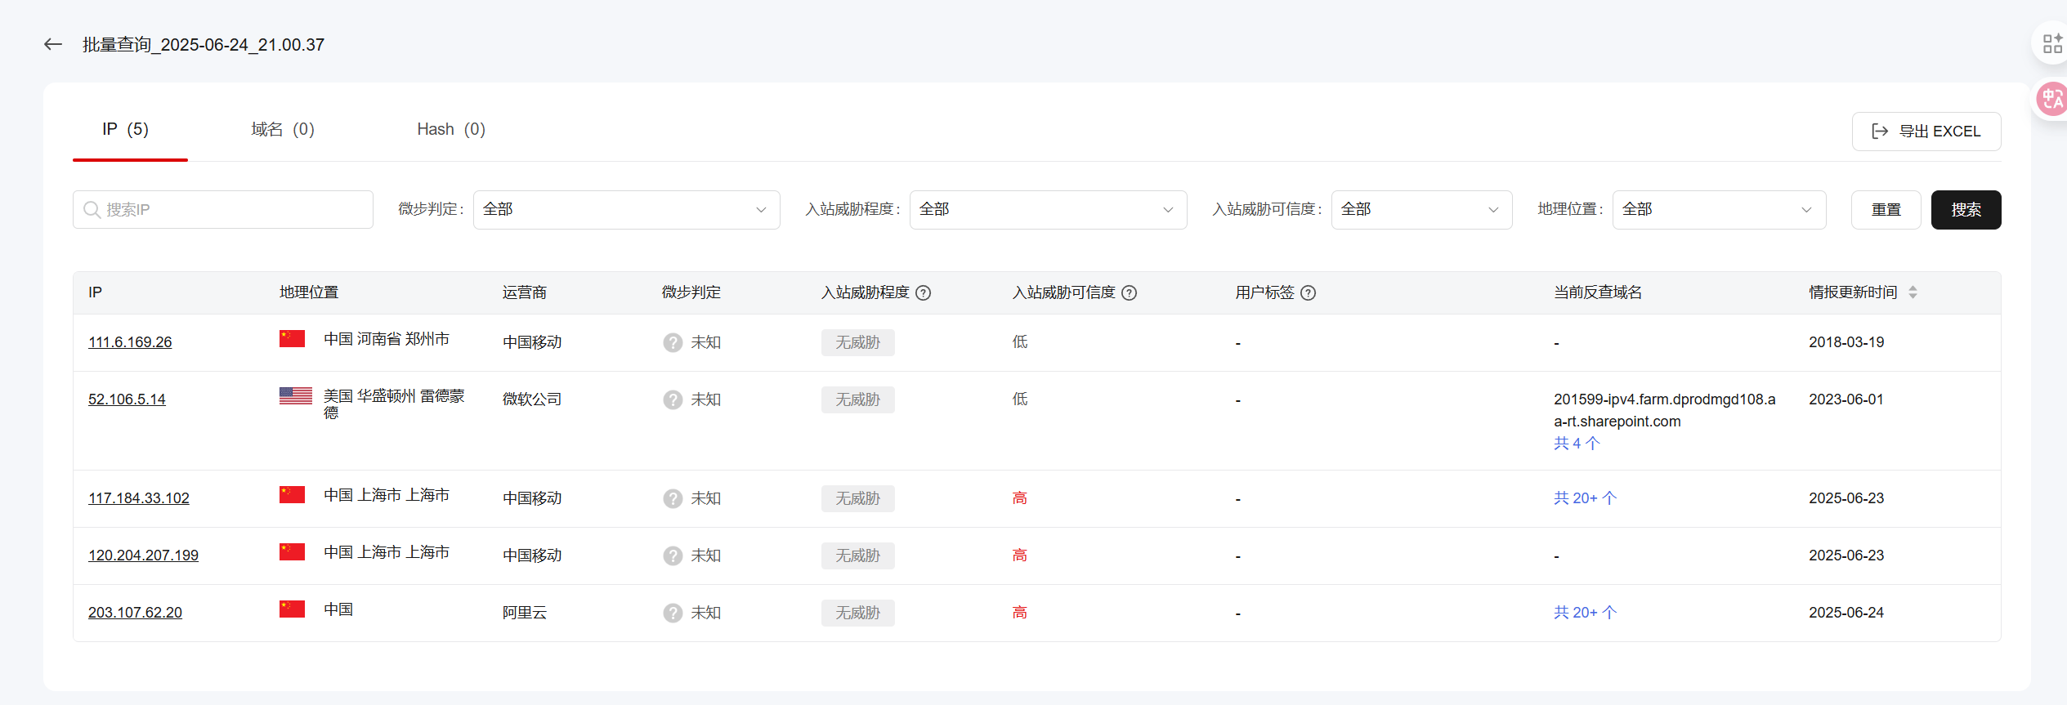This screenshot has height=705, width=2067.
Task: Open the 地理位置 filter dropdown
Action: pos(1718,210)
